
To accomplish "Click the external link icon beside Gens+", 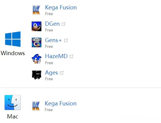I will pyautogui.click(x=66, y=40).
